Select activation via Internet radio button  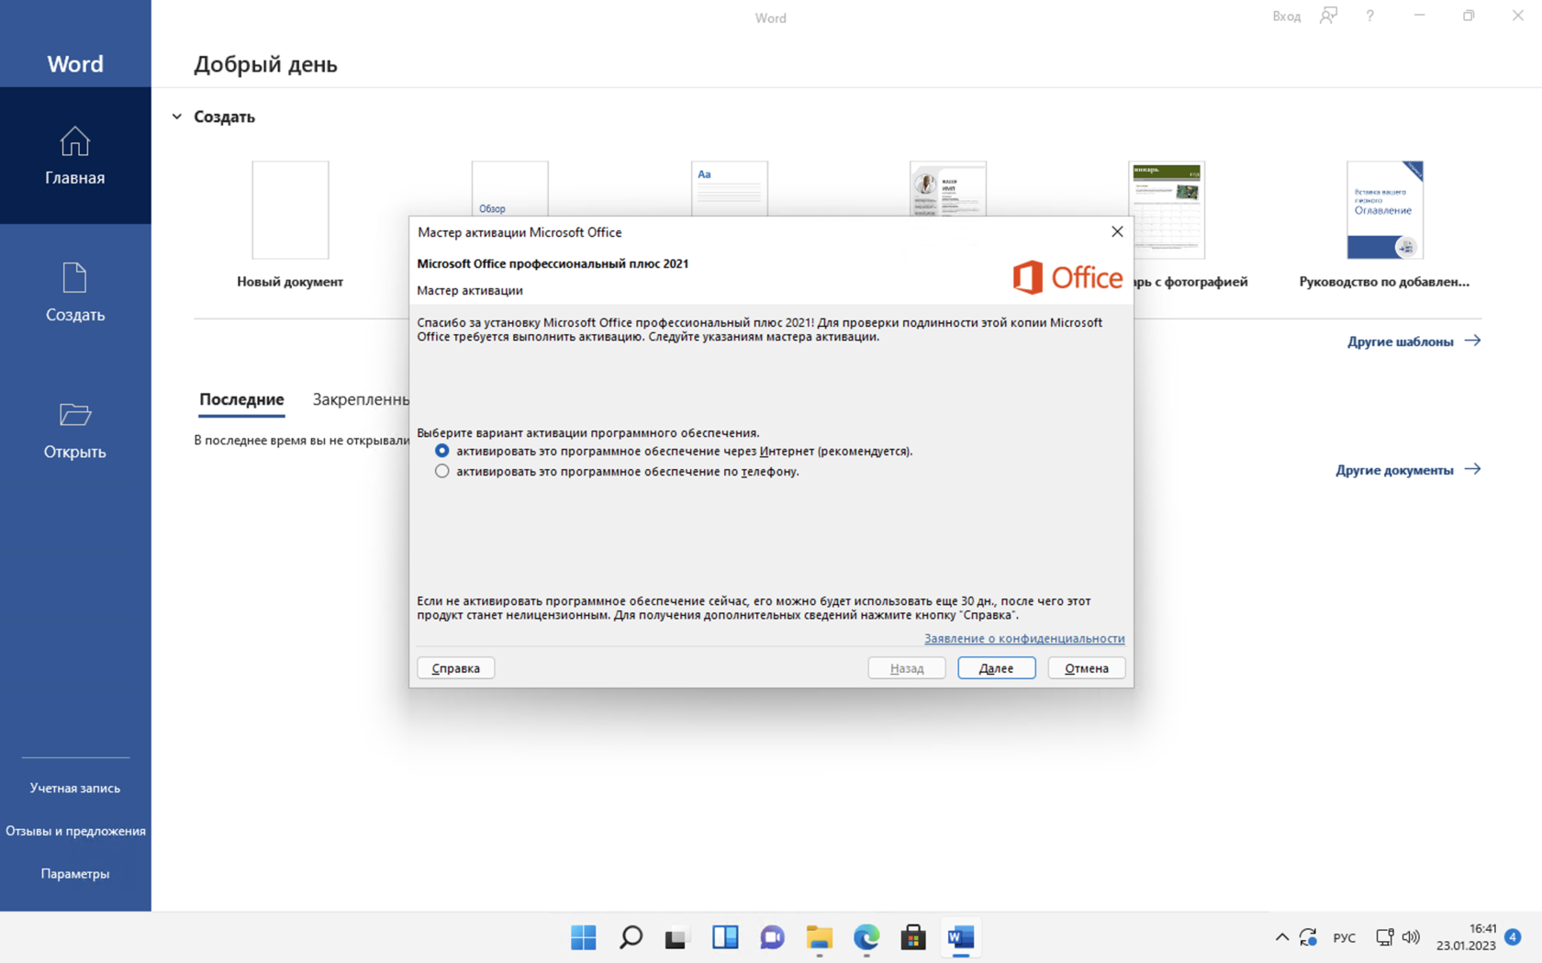tap(442, 451)
